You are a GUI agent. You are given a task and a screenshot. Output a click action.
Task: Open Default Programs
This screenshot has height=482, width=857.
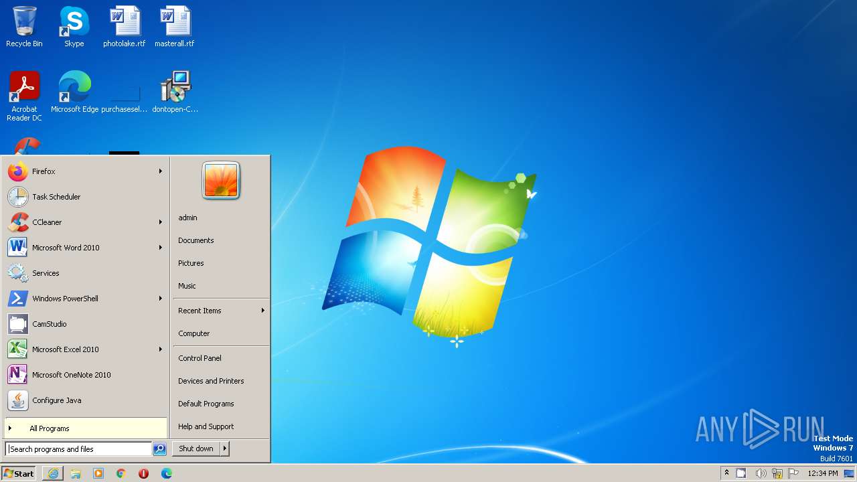tap(221, 404)
